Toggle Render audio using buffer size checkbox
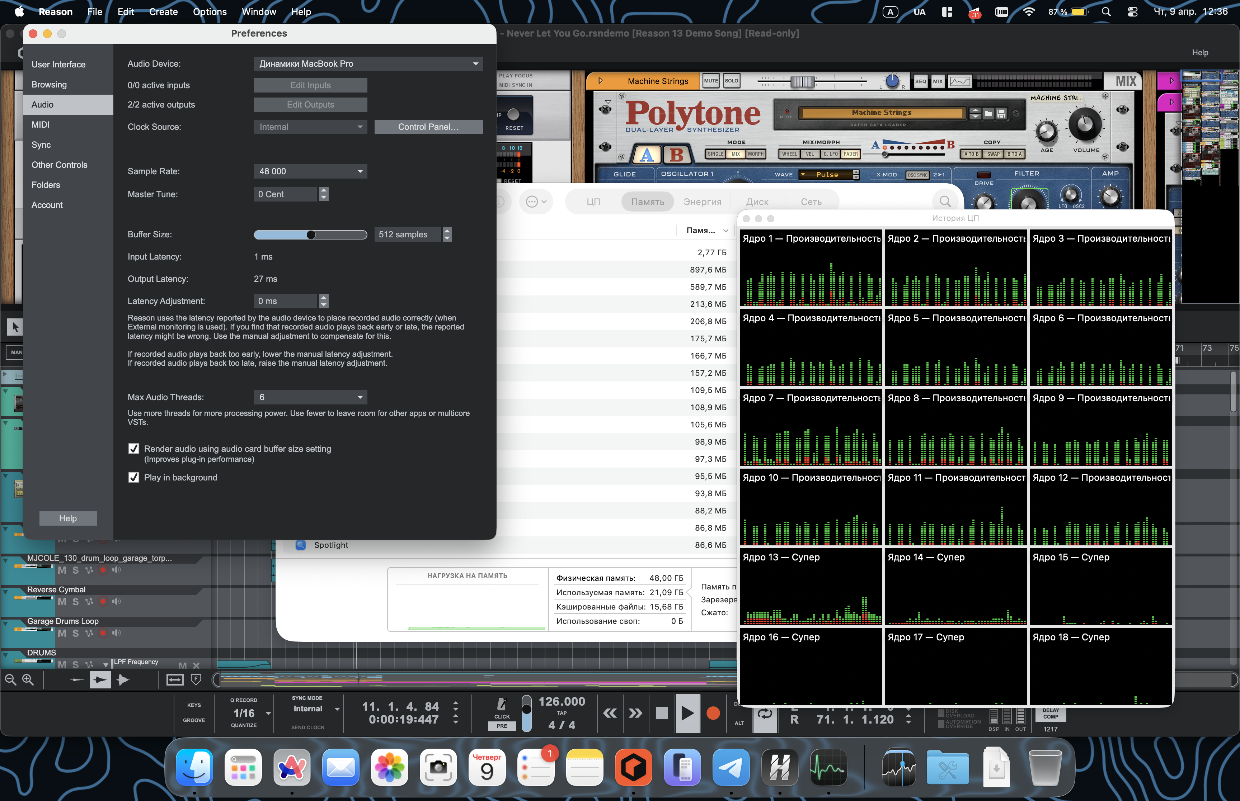This screenshot has height=801, width=1240. [134, 449]
